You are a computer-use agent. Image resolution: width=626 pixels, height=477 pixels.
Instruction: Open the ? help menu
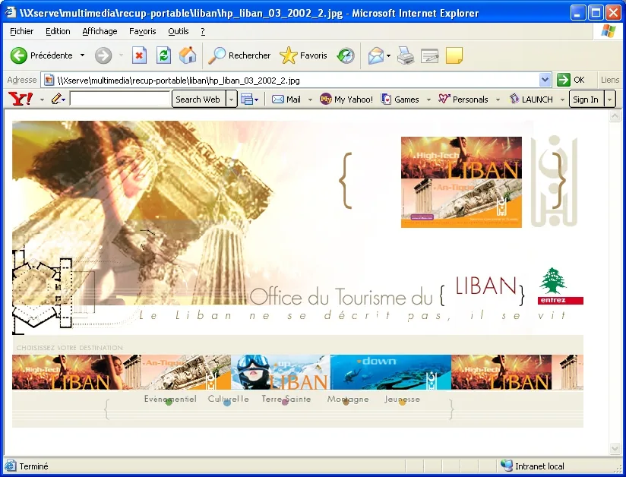click(203, 31)
